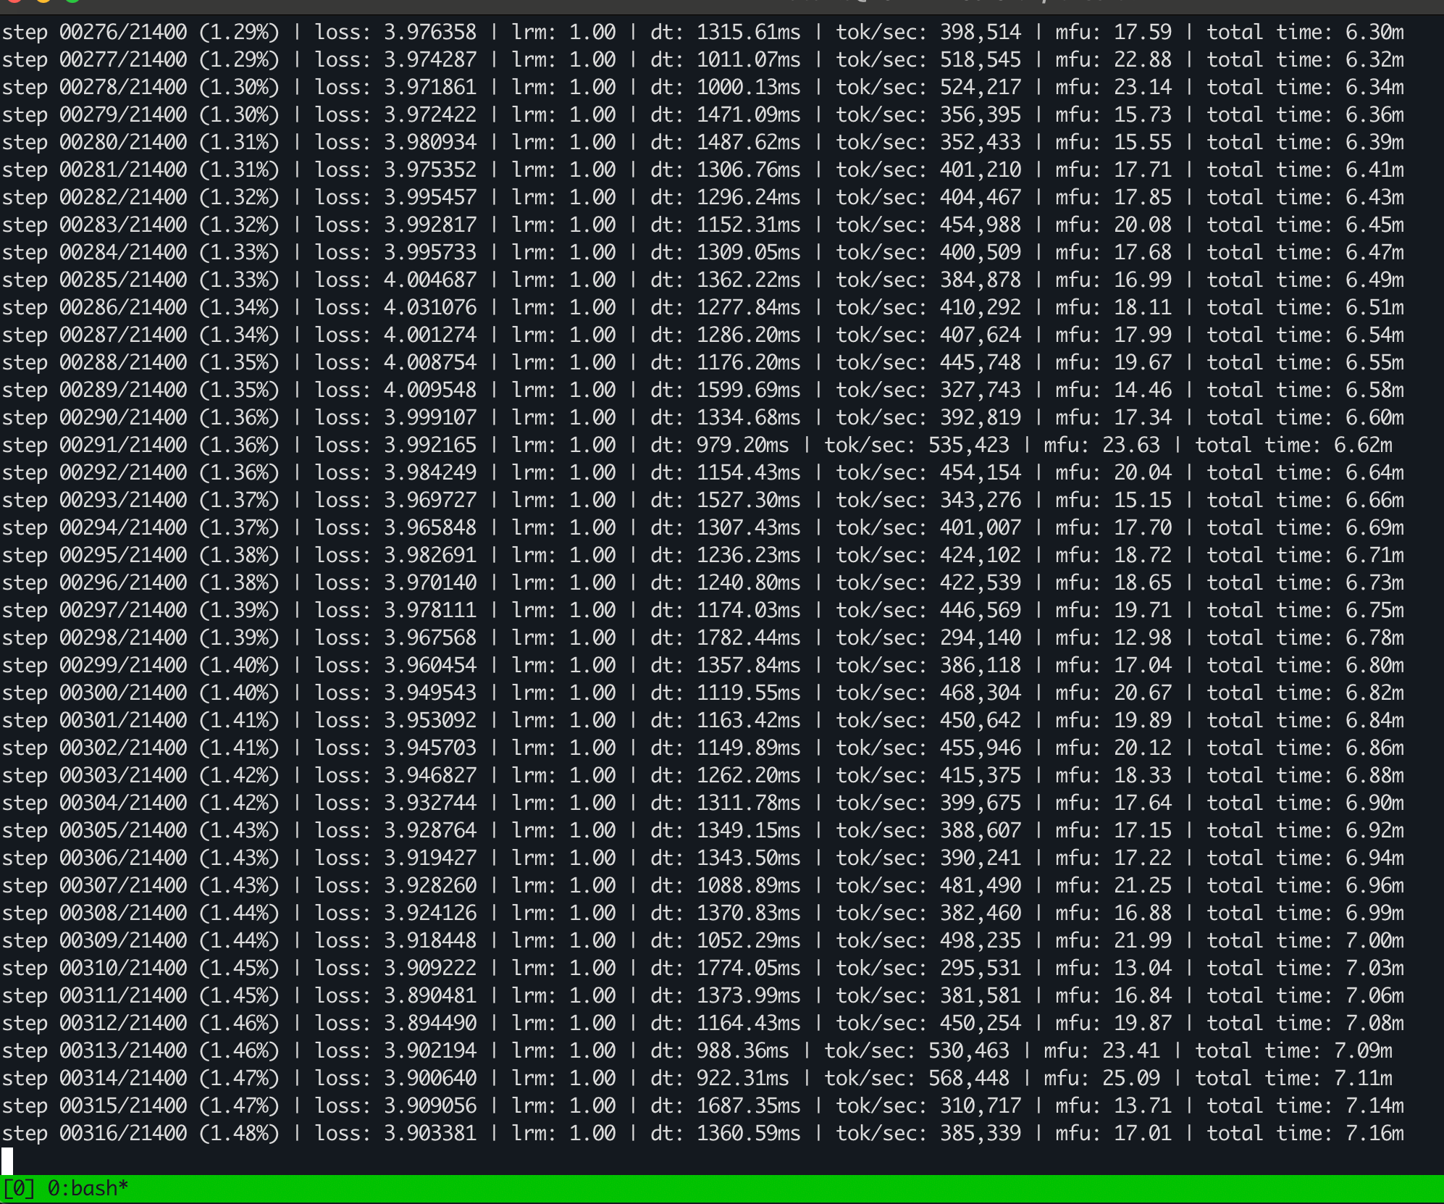Click tok/sec value 568,448
Image resolution: width=1444 pixels, height=1204 pixels.
pyautogui.click(x=969, y=1078)
